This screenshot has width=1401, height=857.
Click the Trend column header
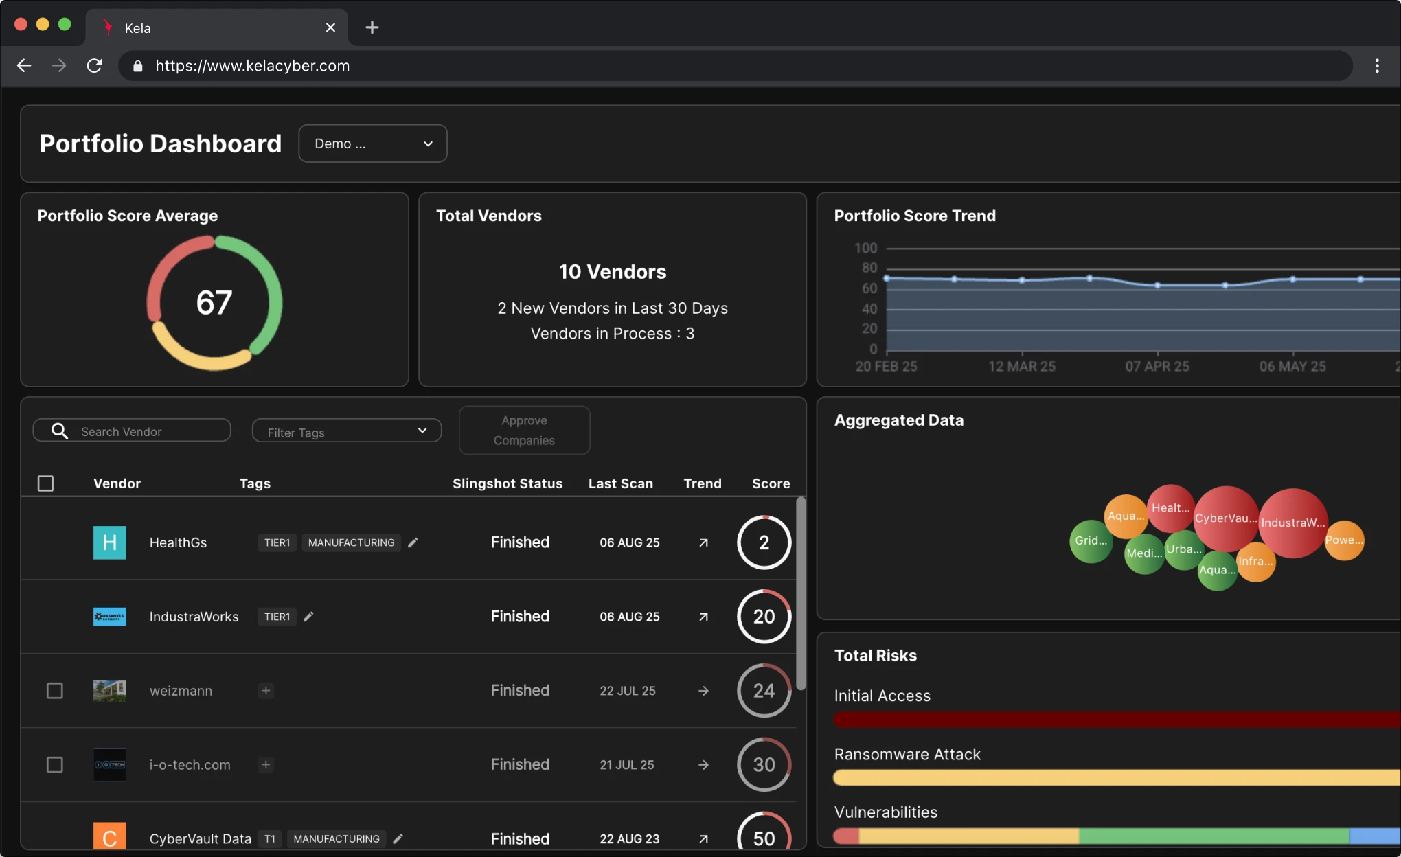pyautogui.click(x=703, y=483)
